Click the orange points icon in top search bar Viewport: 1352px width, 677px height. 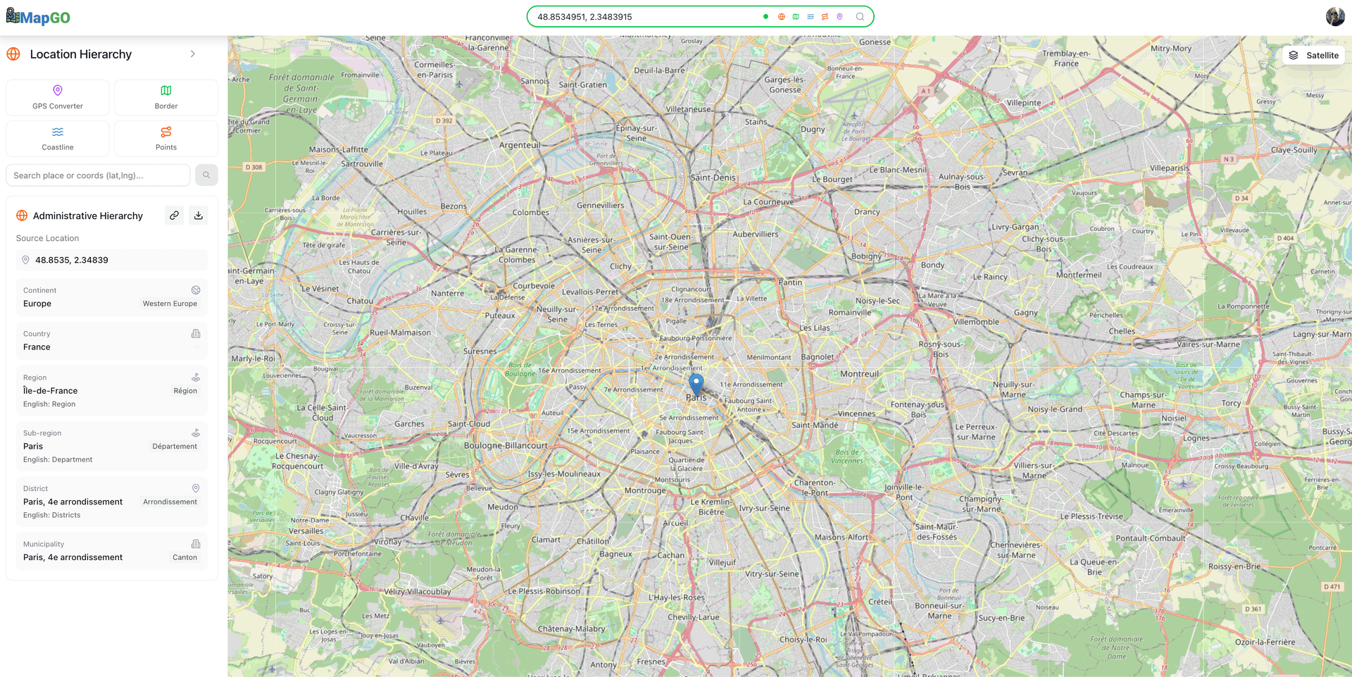825,17
